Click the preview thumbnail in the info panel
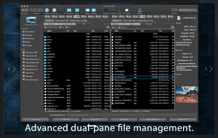 (187, 95)
